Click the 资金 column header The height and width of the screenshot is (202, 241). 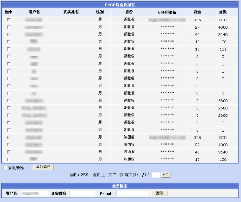point(197,12)
